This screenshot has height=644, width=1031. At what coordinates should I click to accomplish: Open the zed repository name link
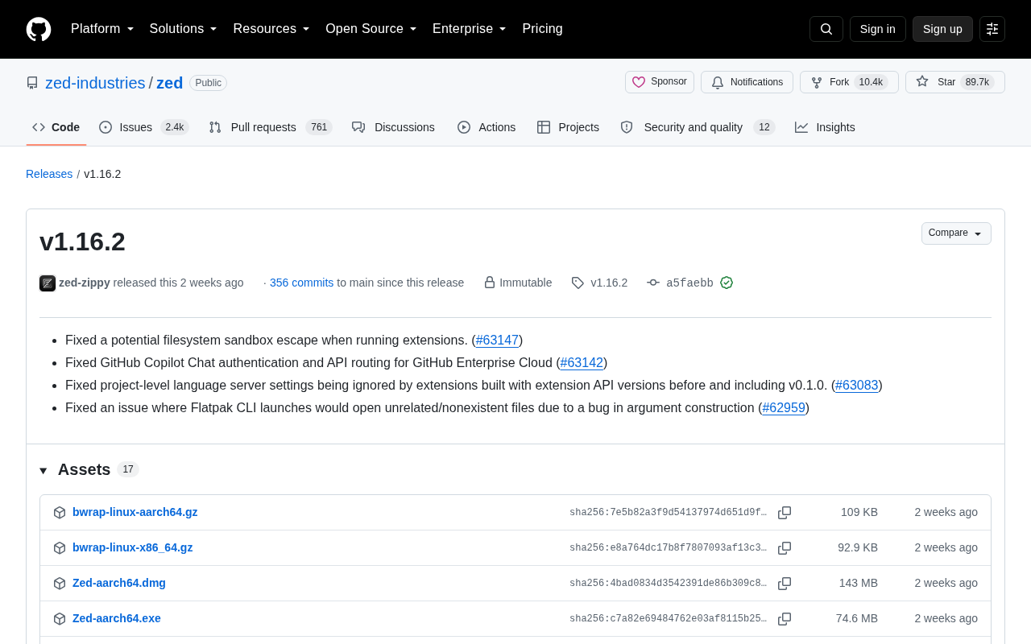tap(169, 83)
